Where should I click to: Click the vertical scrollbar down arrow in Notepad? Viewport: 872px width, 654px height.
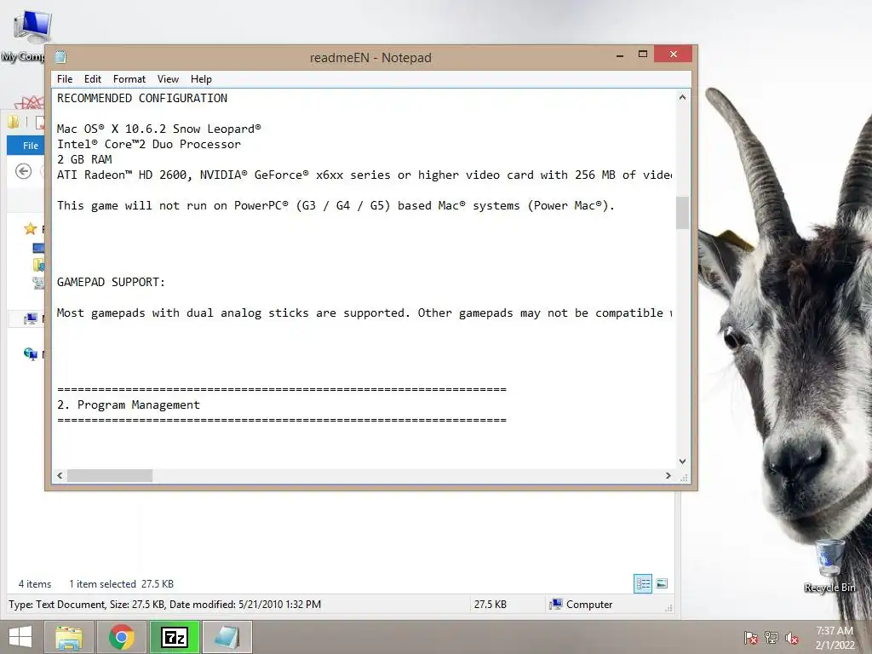[682, 461]
